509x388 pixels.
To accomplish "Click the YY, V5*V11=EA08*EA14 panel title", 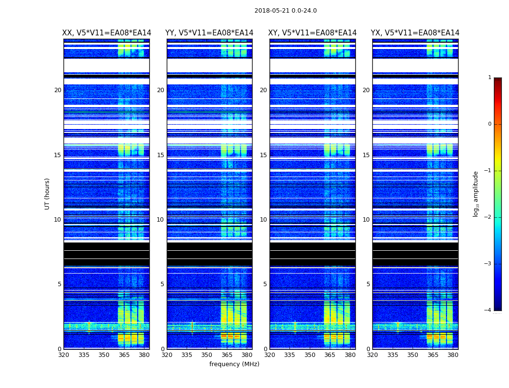I will click(x=209, y=33).
